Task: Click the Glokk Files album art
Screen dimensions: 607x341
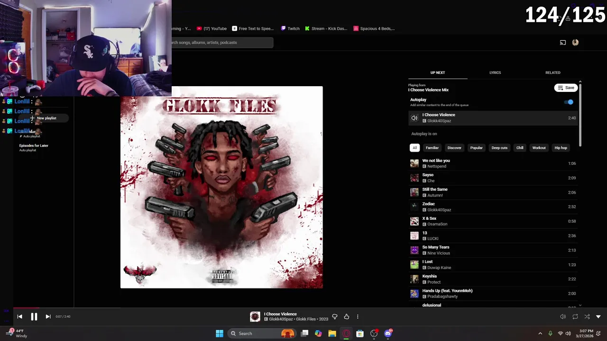Action: pos(221,187)
